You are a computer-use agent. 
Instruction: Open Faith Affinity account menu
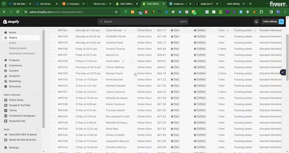point(273,22)
